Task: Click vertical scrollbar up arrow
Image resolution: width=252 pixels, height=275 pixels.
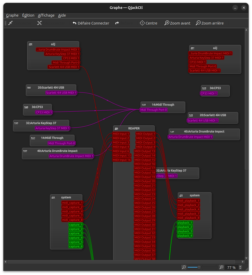Action: tap(247, 30)
